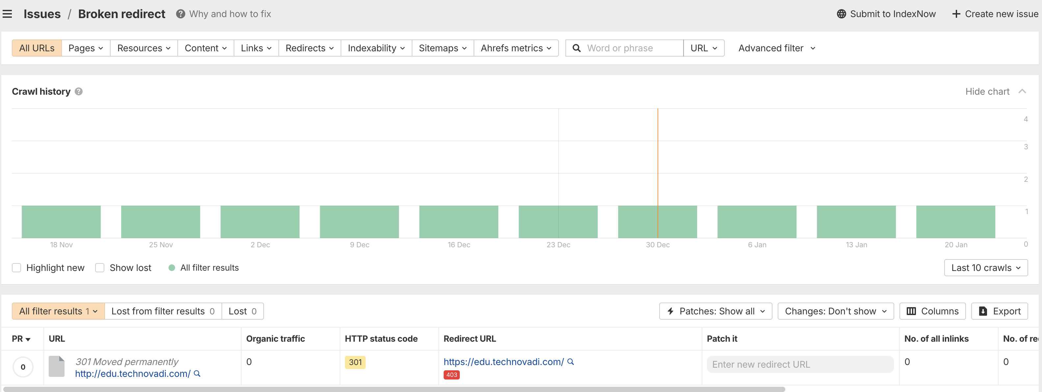Click the Export button
Image resolution: width=1042 pixels, height=392 pixels.
click(x=1000, y=311)
